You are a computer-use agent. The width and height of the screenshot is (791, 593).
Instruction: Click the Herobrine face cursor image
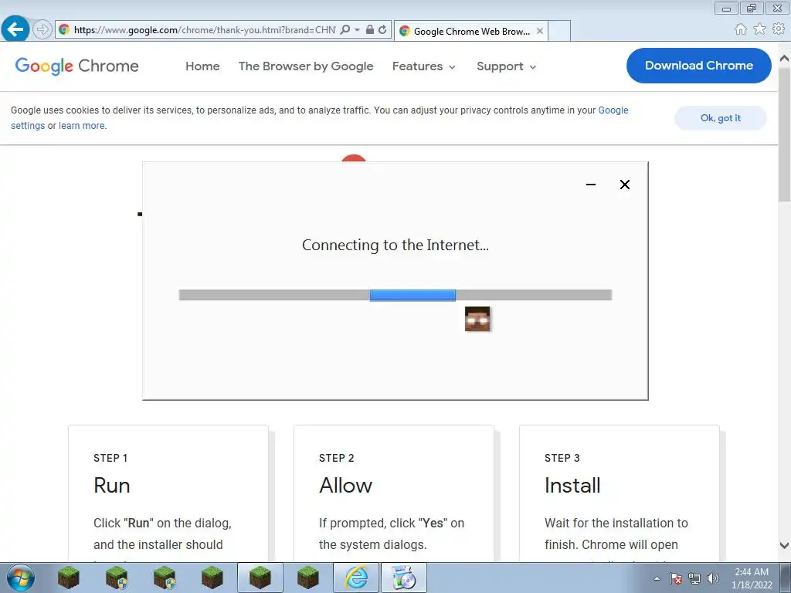477,319
